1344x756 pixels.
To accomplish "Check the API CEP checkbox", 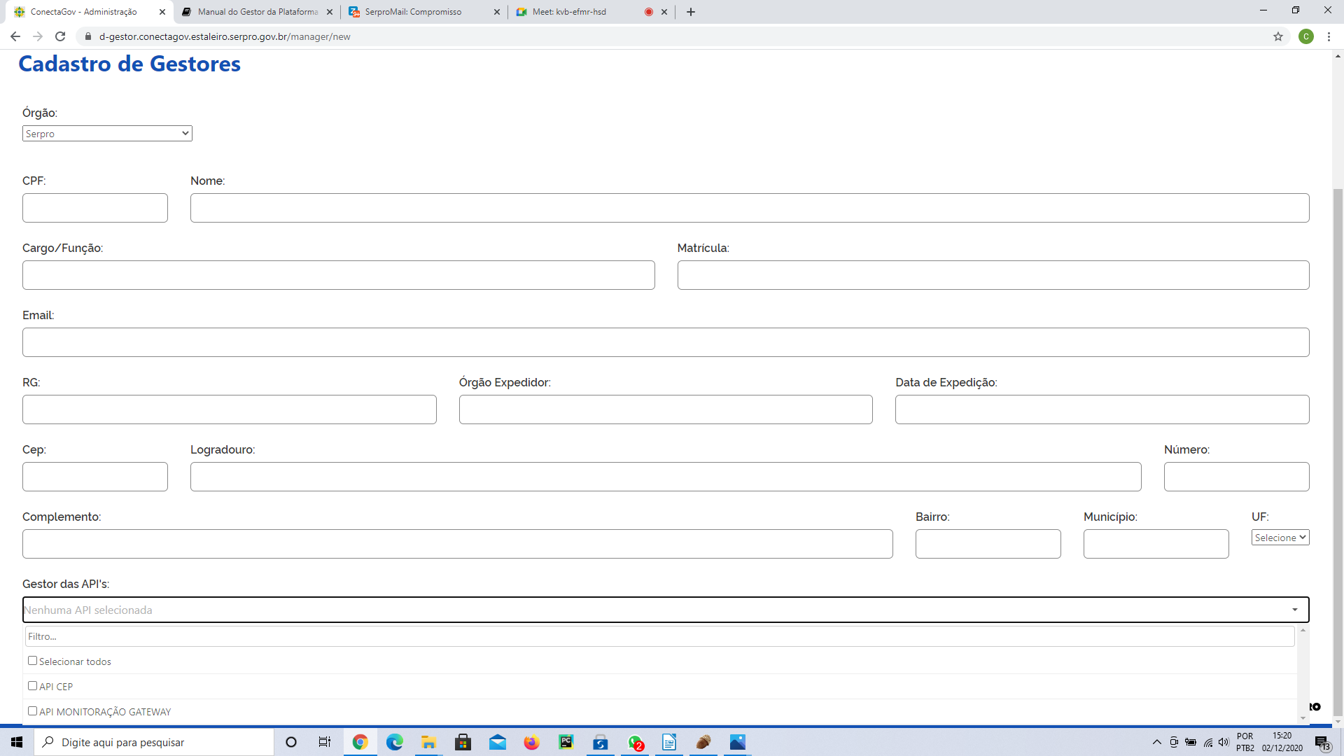I will point(32,686).
